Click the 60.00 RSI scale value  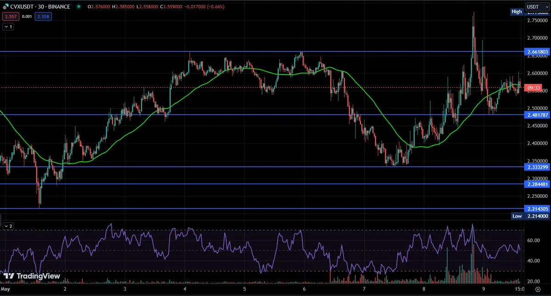click(x=533, y=240)
